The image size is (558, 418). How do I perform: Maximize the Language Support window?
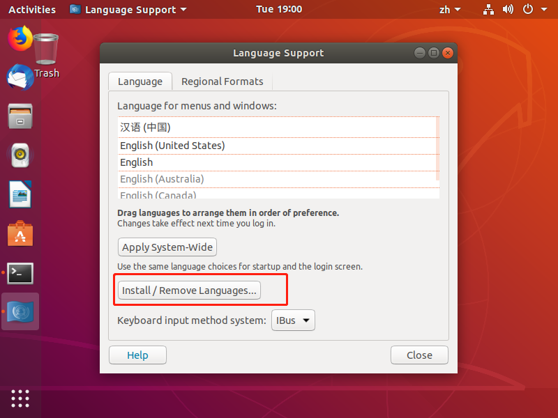pyautogui.click(x=434, y=54)
